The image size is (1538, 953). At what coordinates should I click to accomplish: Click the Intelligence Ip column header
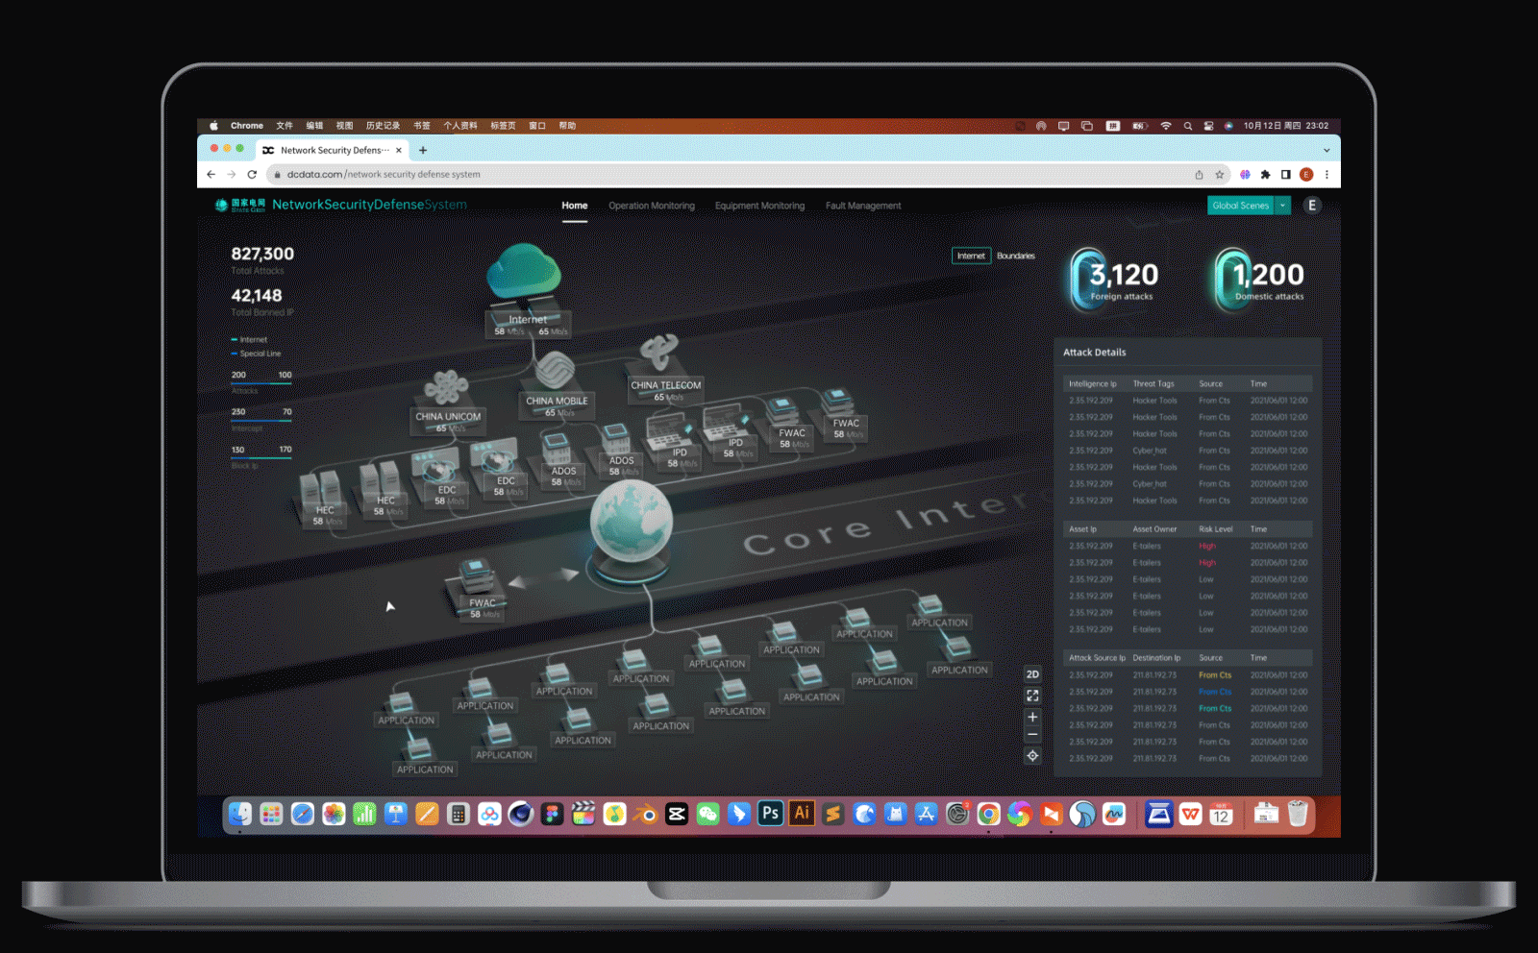[x=1093, y=383]
